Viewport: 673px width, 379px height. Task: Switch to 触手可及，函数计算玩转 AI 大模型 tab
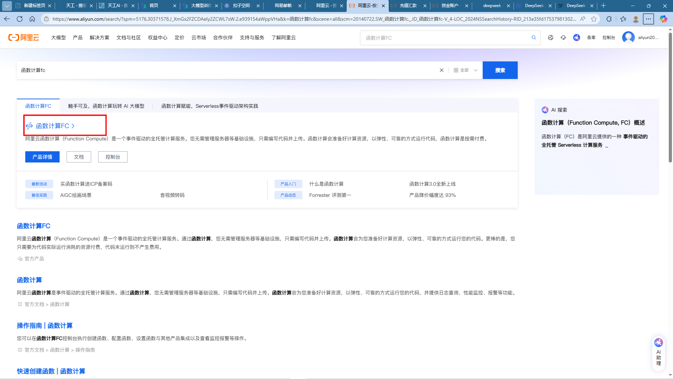pos(106,106)
